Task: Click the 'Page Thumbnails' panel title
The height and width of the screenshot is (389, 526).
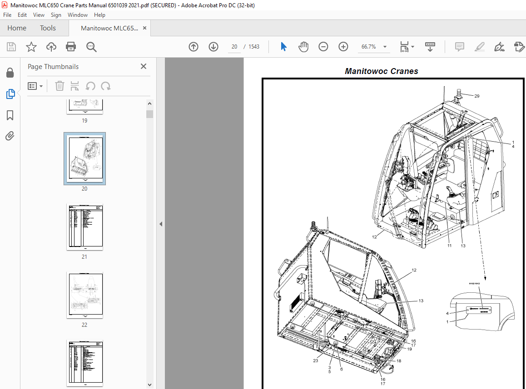Action: point(53,67)
